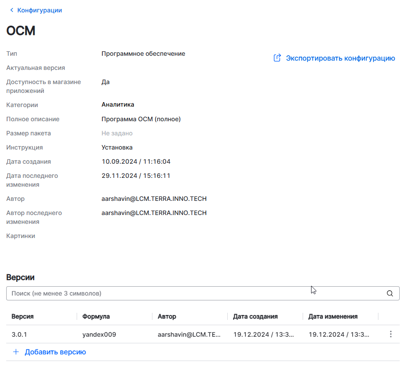The height and width of the screenshot is (365, 409).
Task: Click the Аналитика category value
Action: click(x=118, y=105)
